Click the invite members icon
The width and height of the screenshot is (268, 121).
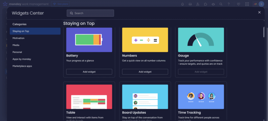click(198, 4)
